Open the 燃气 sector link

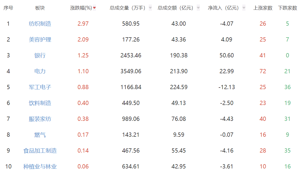40,135
